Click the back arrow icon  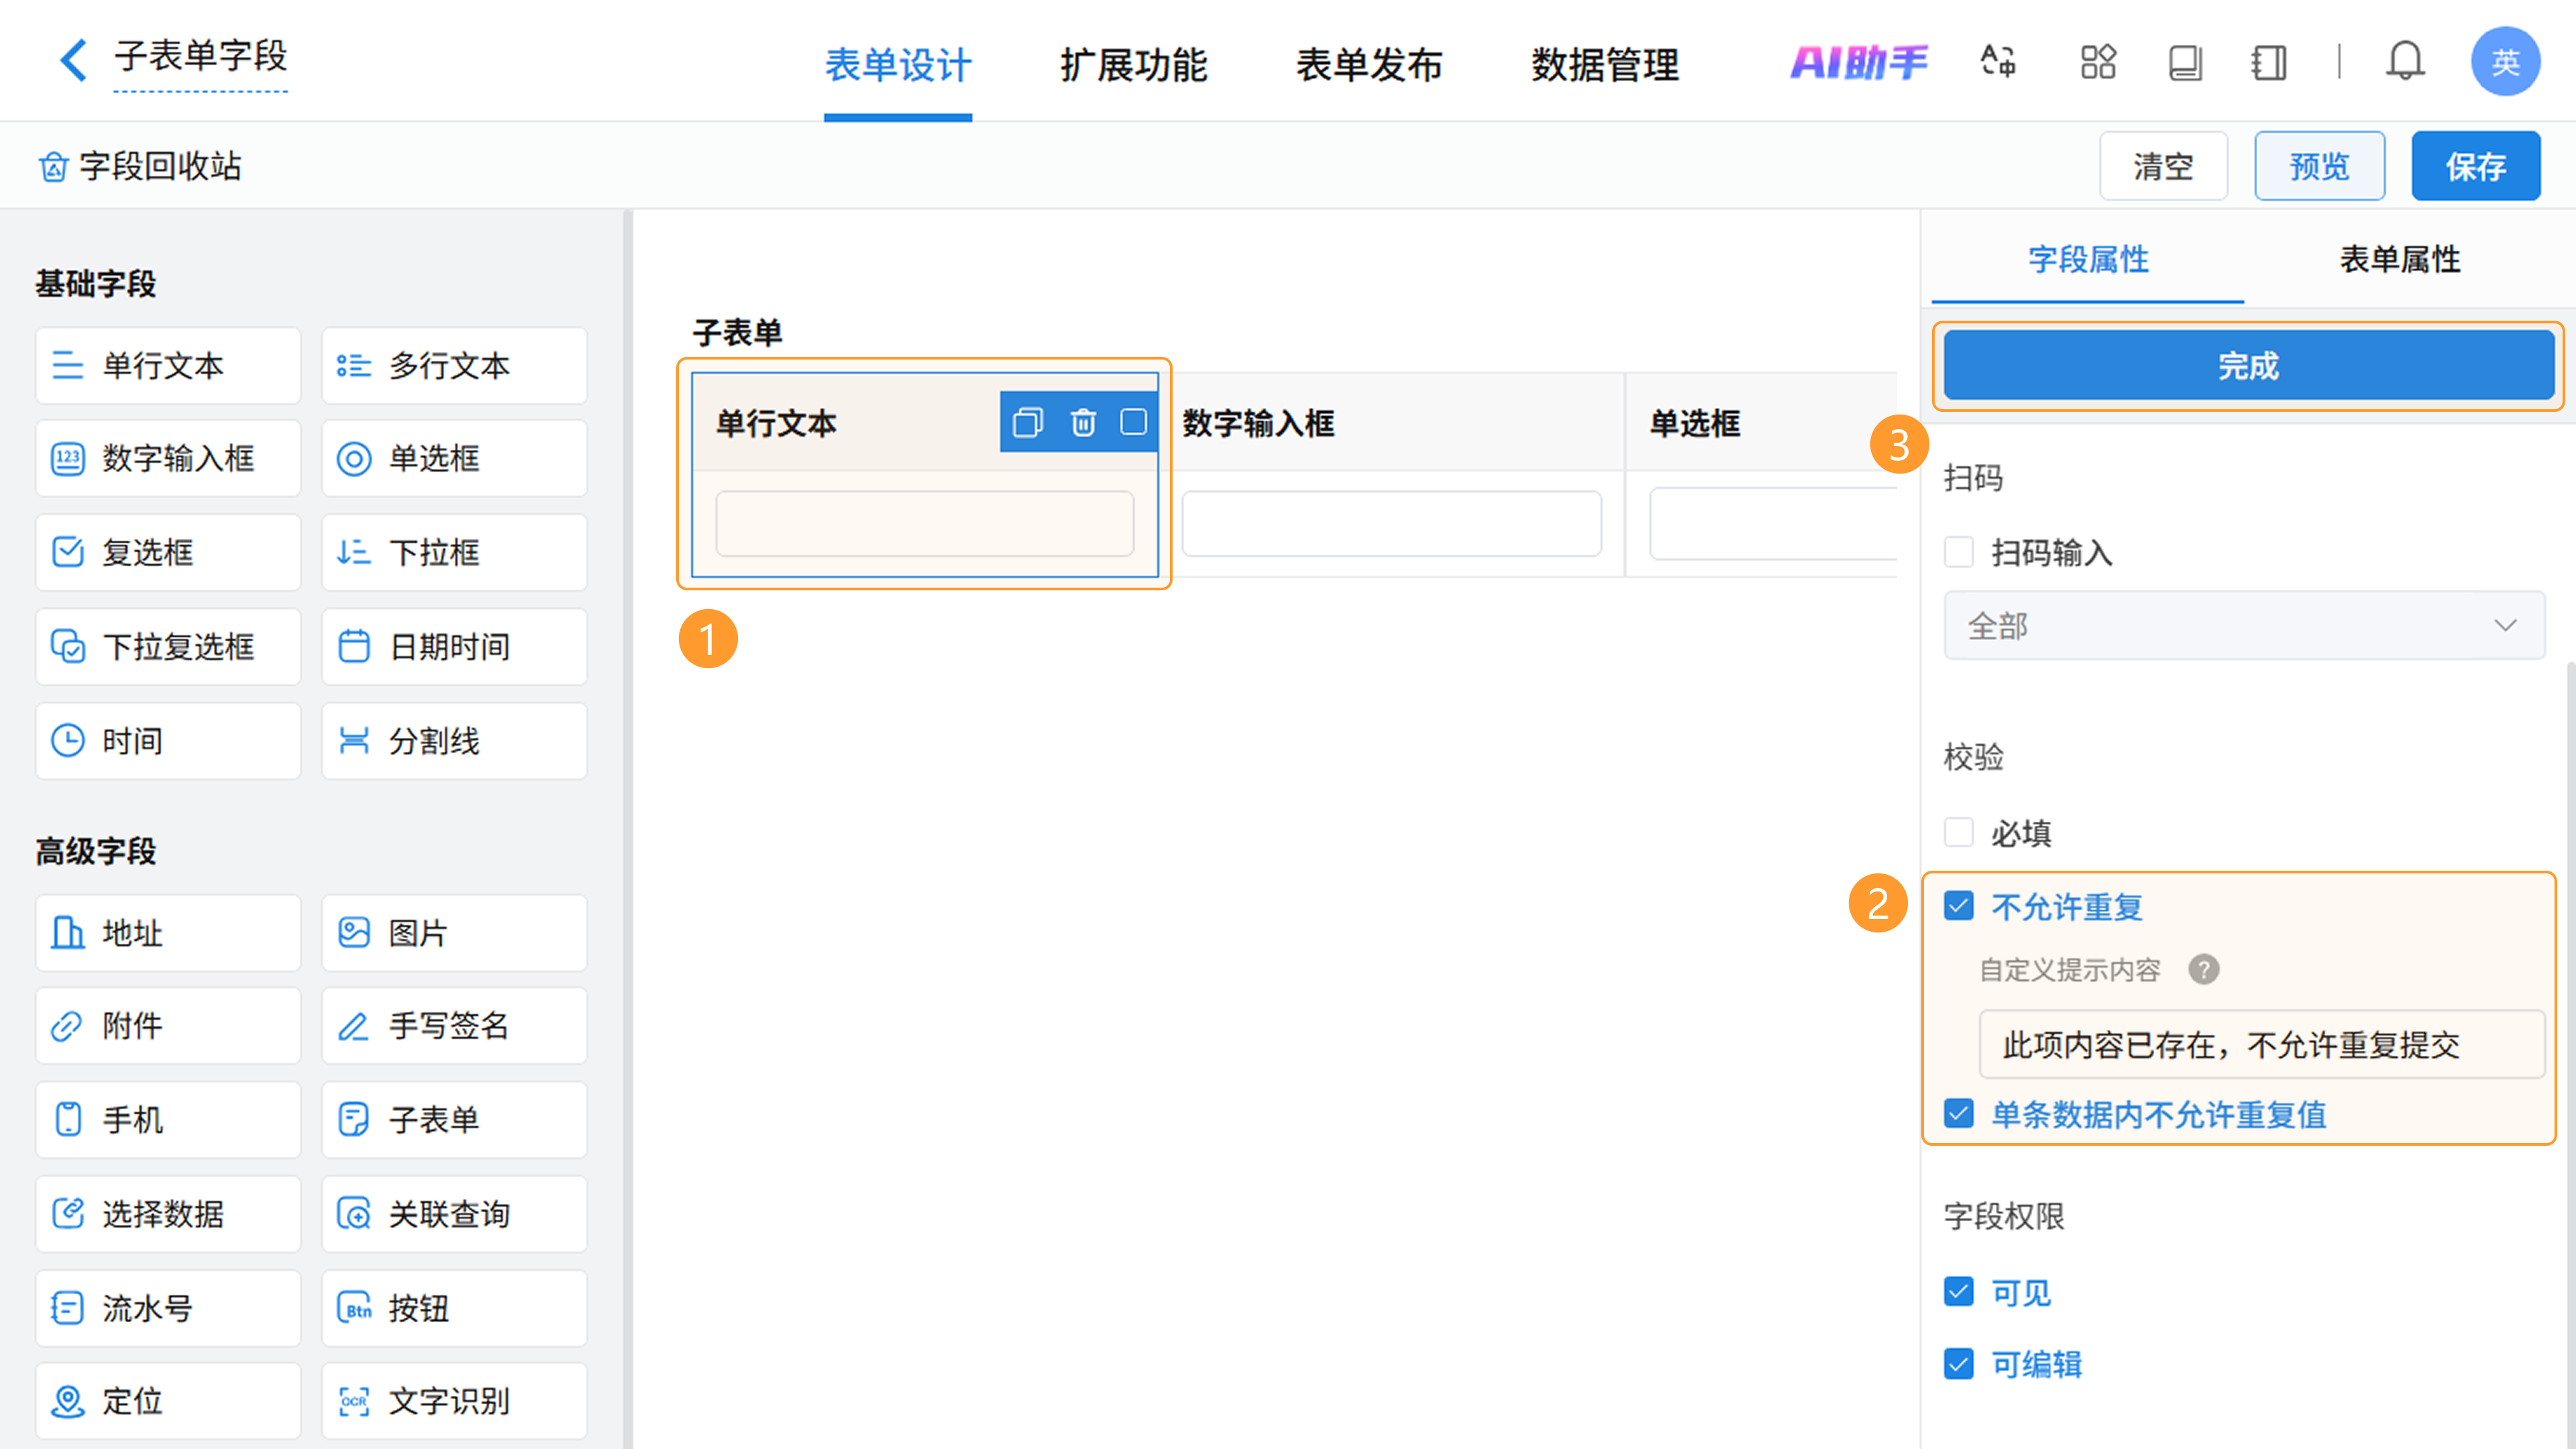(73, 60)
